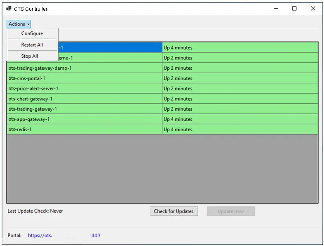324x246 pixels.
Task: Click the status cell beside ots-redis-1
Action: (239, 130)
